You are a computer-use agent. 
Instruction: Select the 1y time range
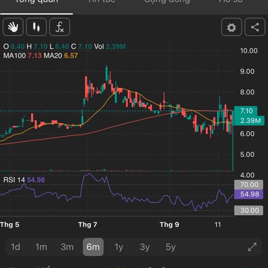coord(119,247)
